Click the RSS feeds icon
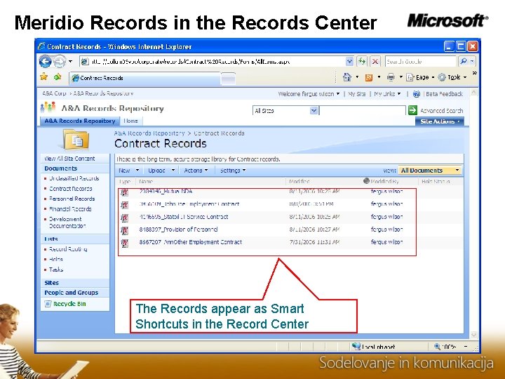The image size is (505, 379). (369, 77)
